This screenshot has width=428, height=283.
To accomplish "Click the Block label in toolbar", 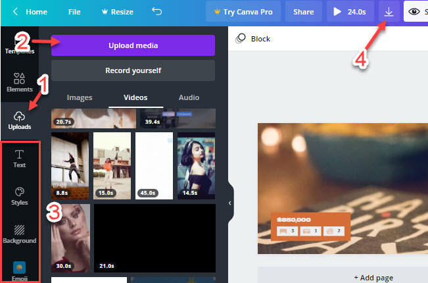I will (260, 39).
